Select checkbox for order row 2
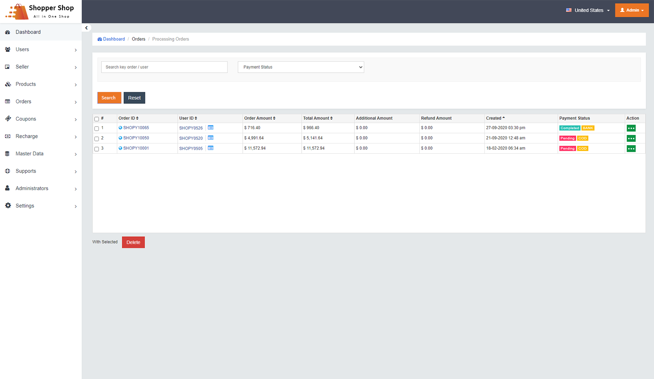Screen dimensions: 654x379 96,139
